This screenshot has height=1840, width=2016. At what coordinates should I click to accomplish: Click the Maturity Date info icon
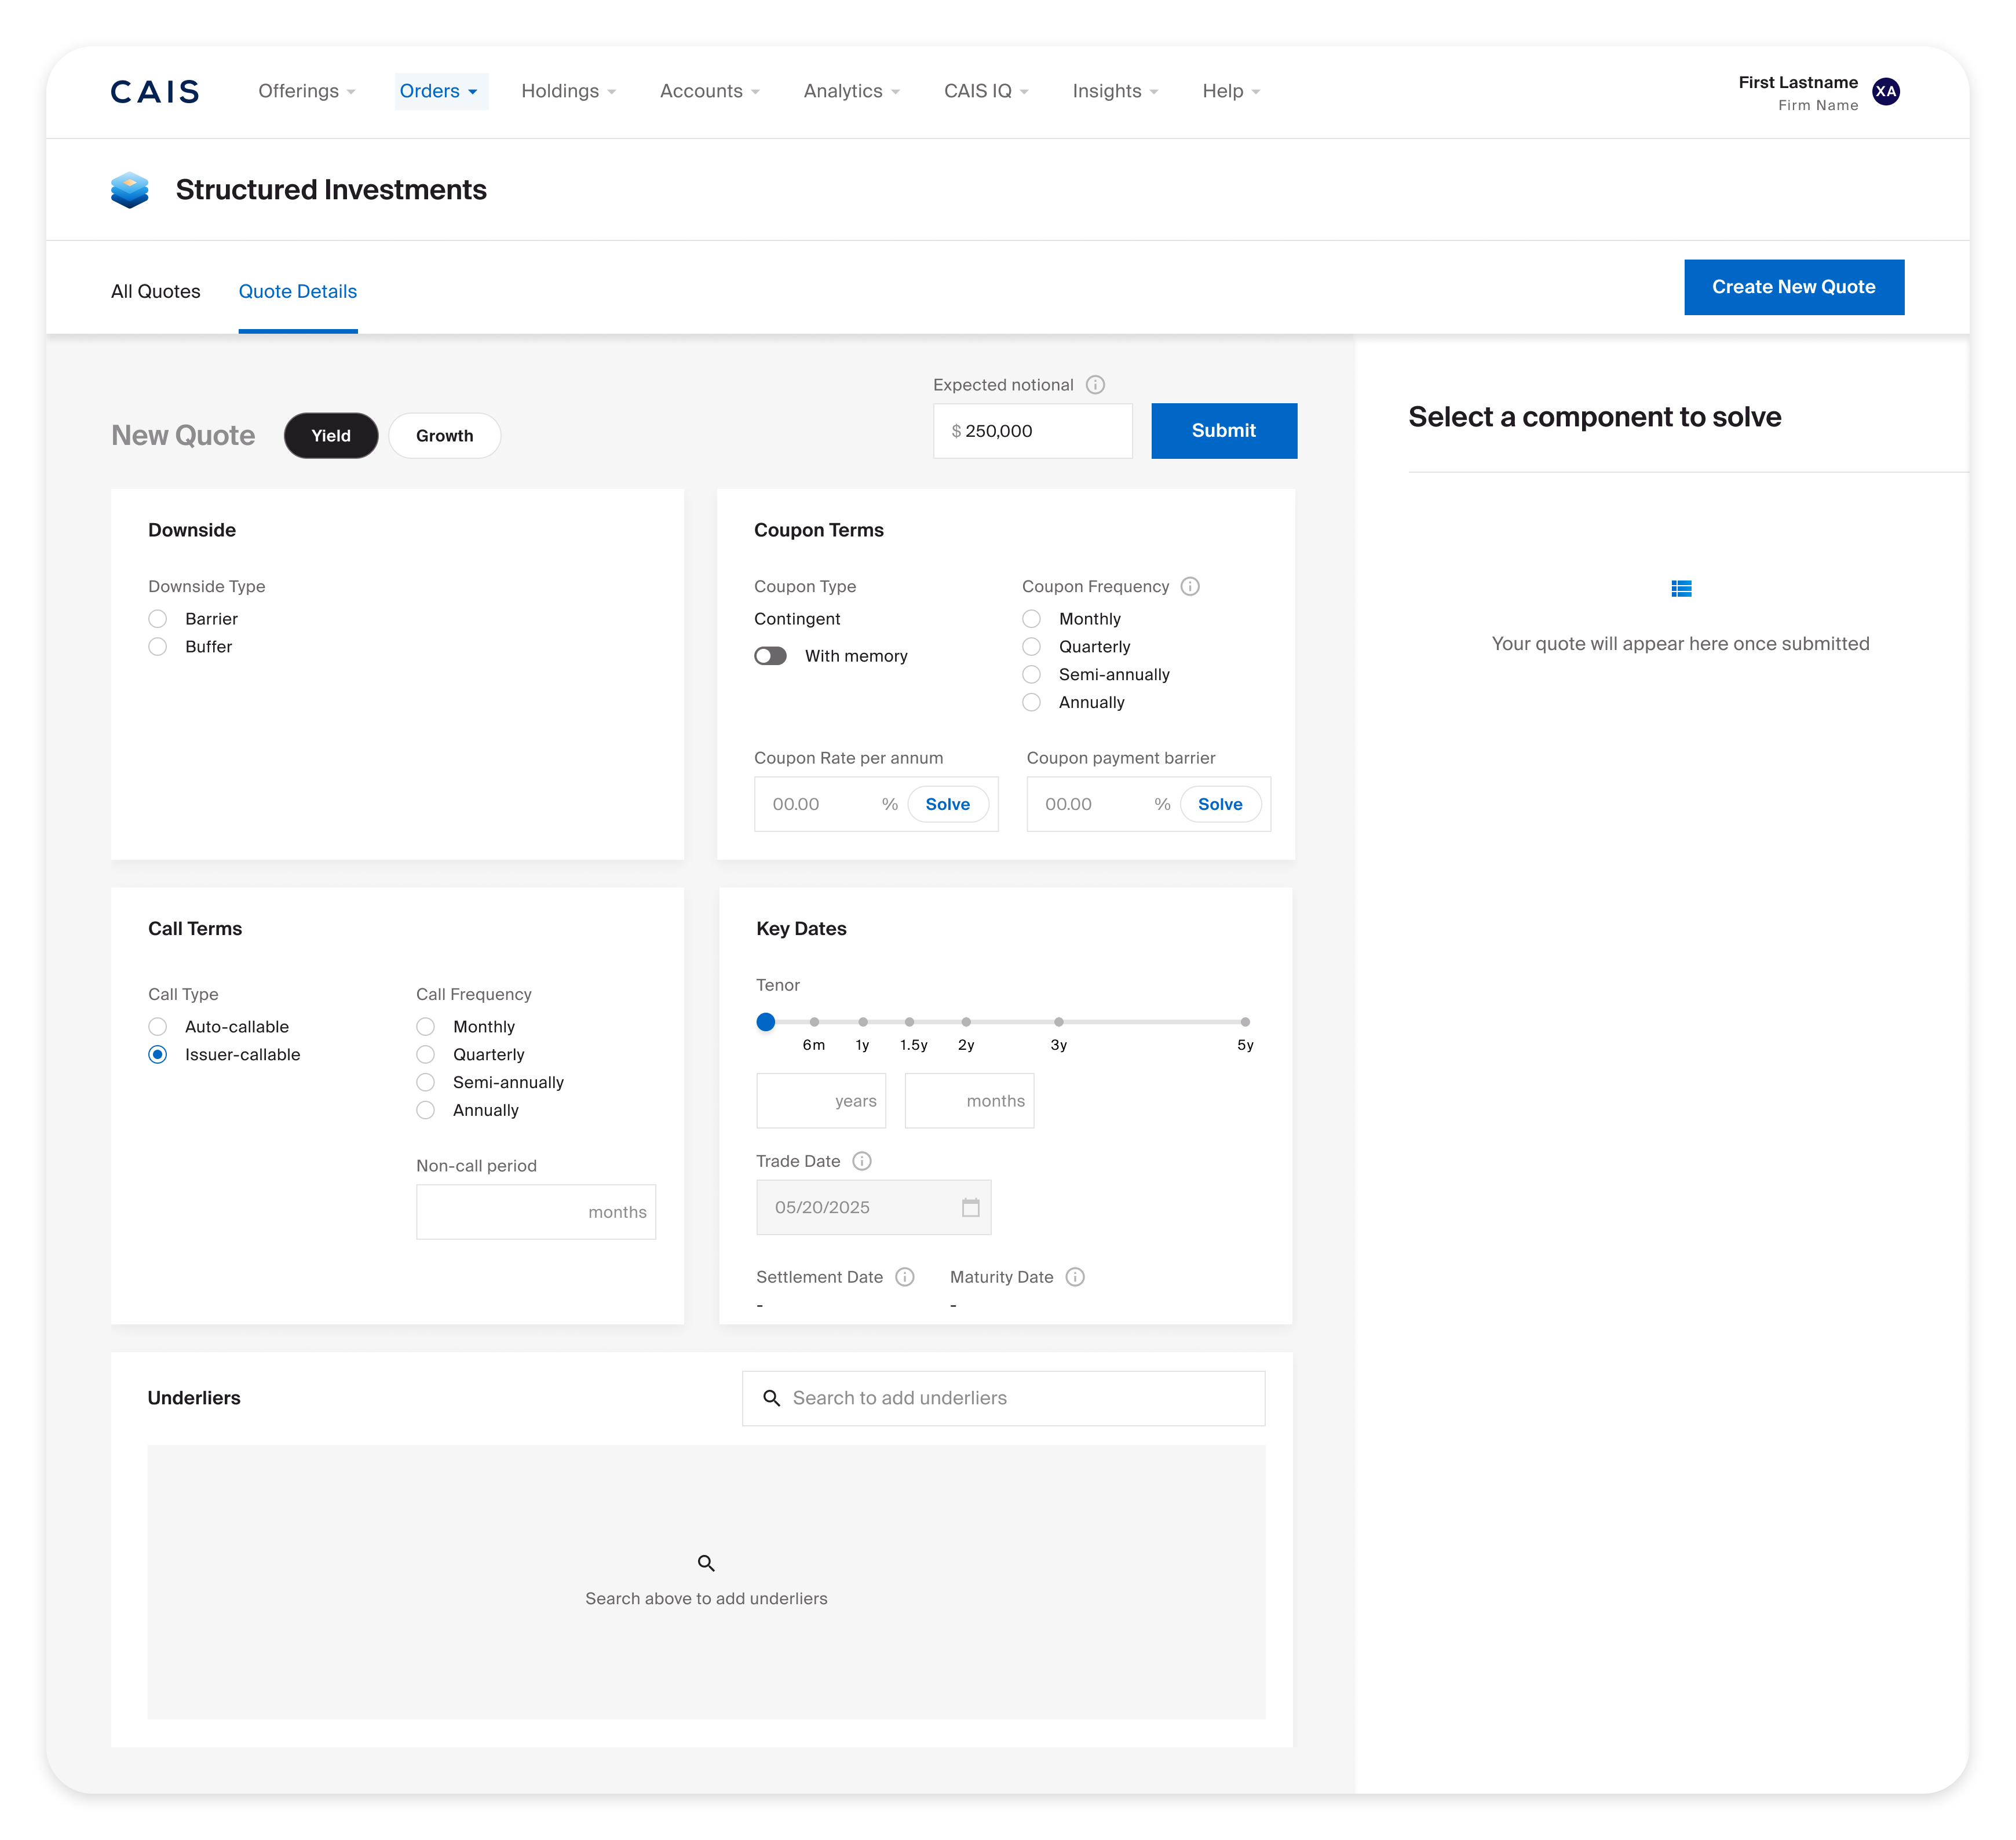point(1075,1277)
